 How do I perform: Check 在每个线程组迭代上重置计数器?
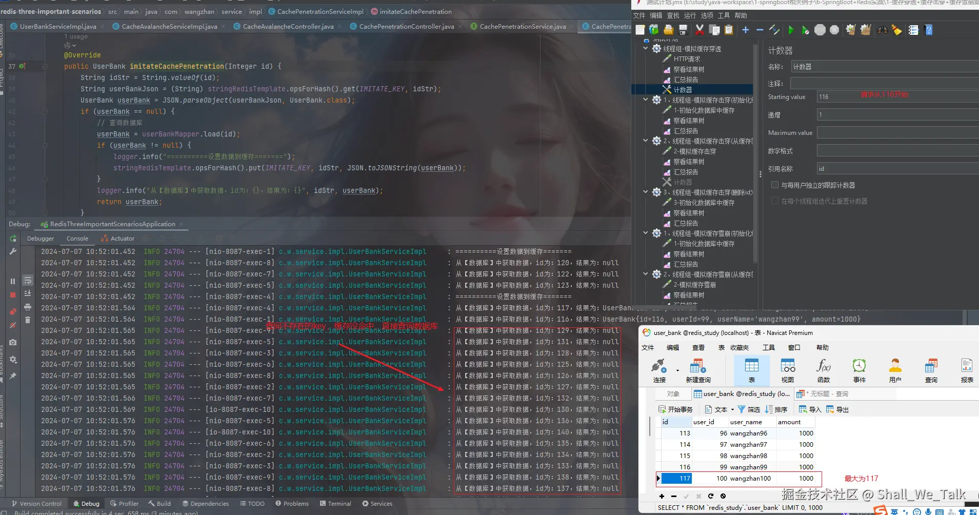[774, 201]
